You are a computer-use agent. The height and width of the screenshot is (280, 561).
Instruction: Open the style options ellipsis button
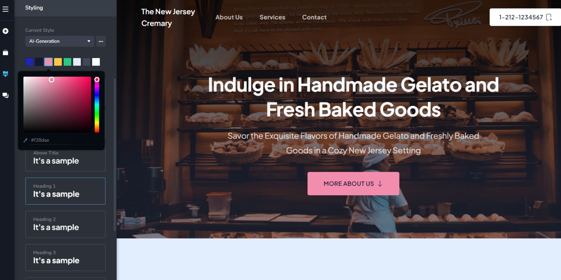tap(101, 41)
